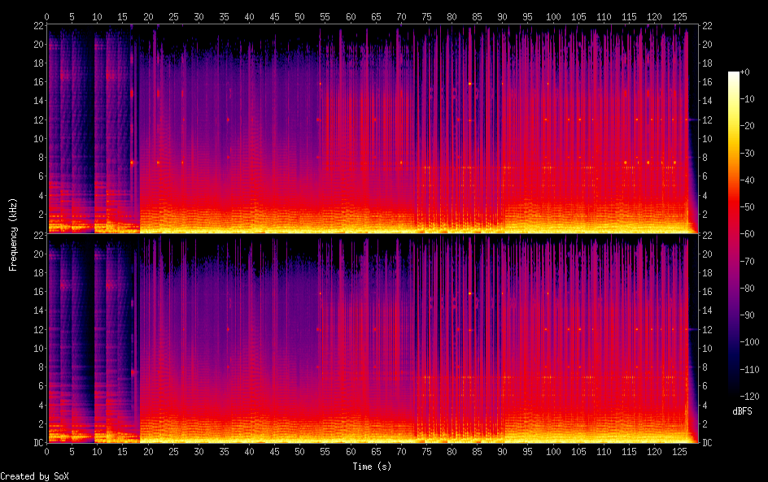Select the 12 kHz right label of the lower channel
The width and height of the screenshot is (768, 482).
707,329
